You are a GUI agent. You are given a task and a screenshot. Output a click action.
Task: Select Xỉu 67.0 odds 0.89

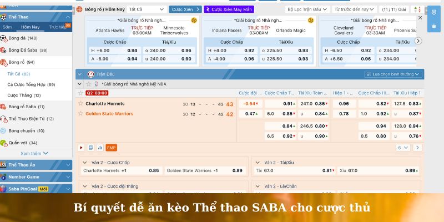(379, 170)
